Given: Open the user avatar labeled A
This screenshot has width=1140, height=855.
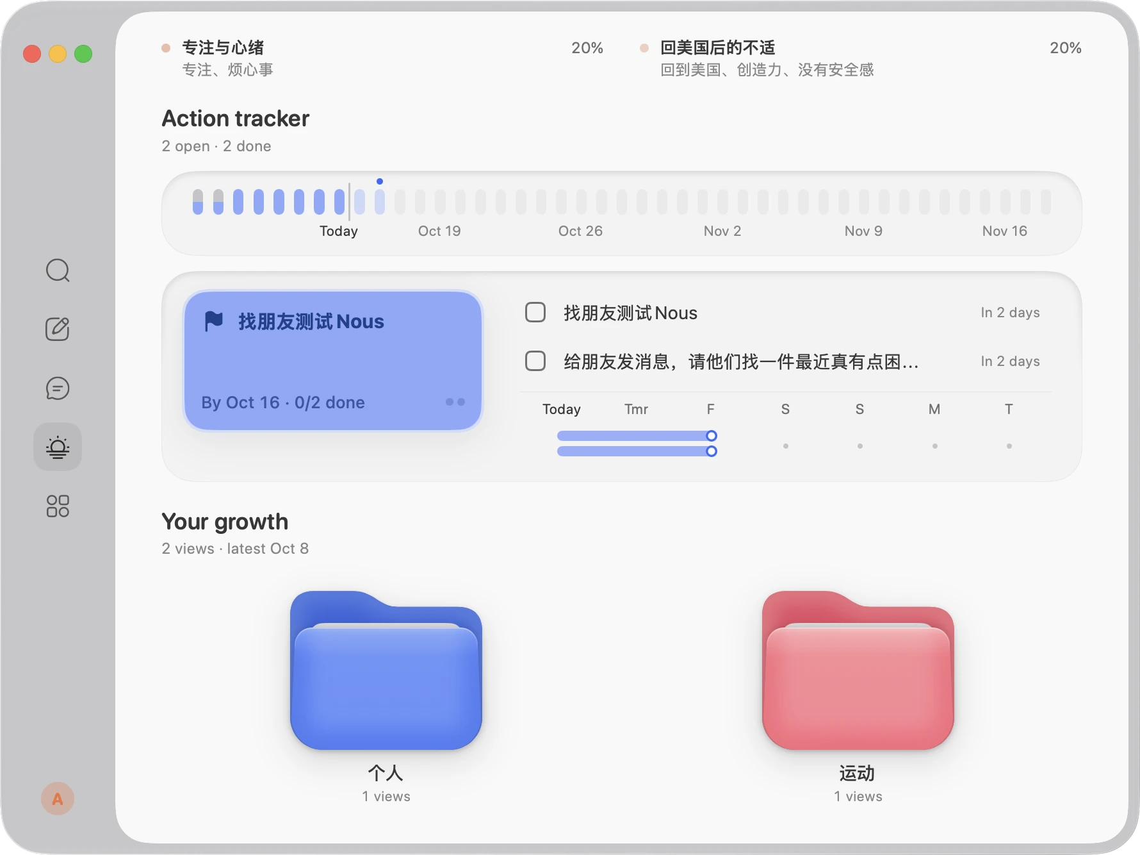Looking at the screenshot, I should coord(58,799).
